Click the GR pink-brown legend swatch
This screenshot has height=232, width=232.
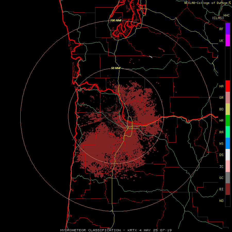point(228,98)
